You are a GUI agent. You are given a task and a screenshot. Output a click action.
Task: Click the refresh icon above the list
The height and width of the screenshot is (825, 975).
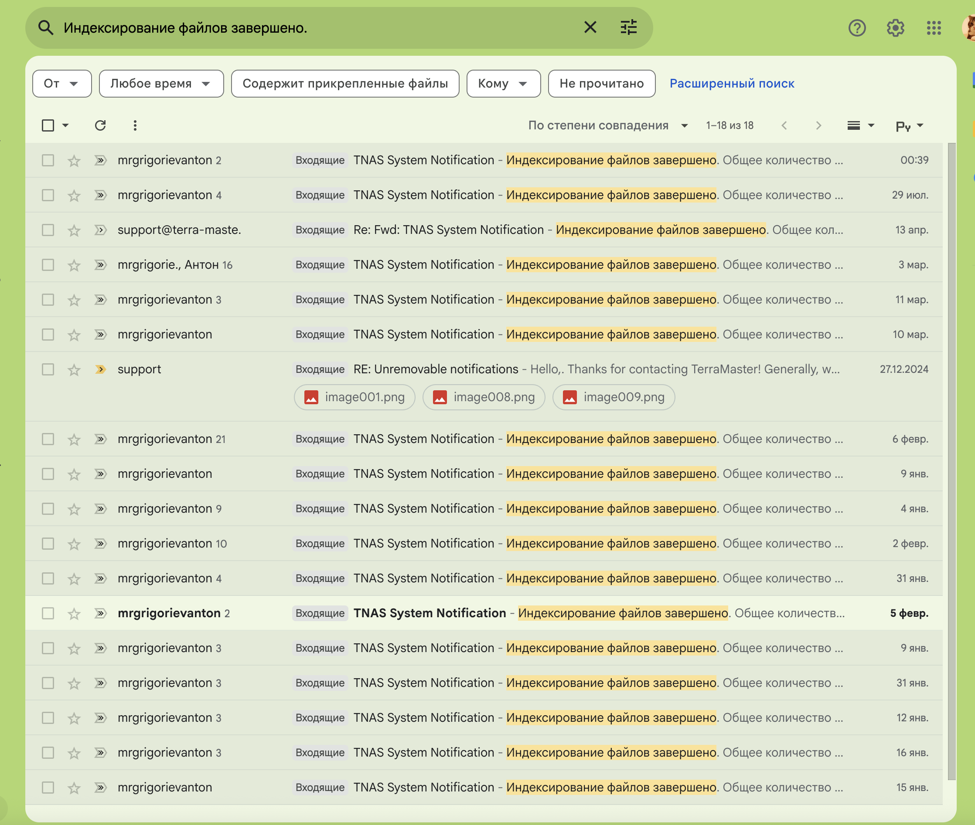(100, 125)
